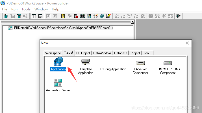Click the Inherit toolbar icon
Viewport: 202px width, 113px height.
point(12,16)
